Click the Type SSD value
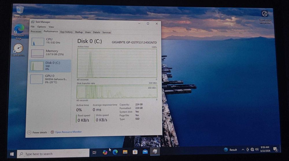 coord(137,119)
